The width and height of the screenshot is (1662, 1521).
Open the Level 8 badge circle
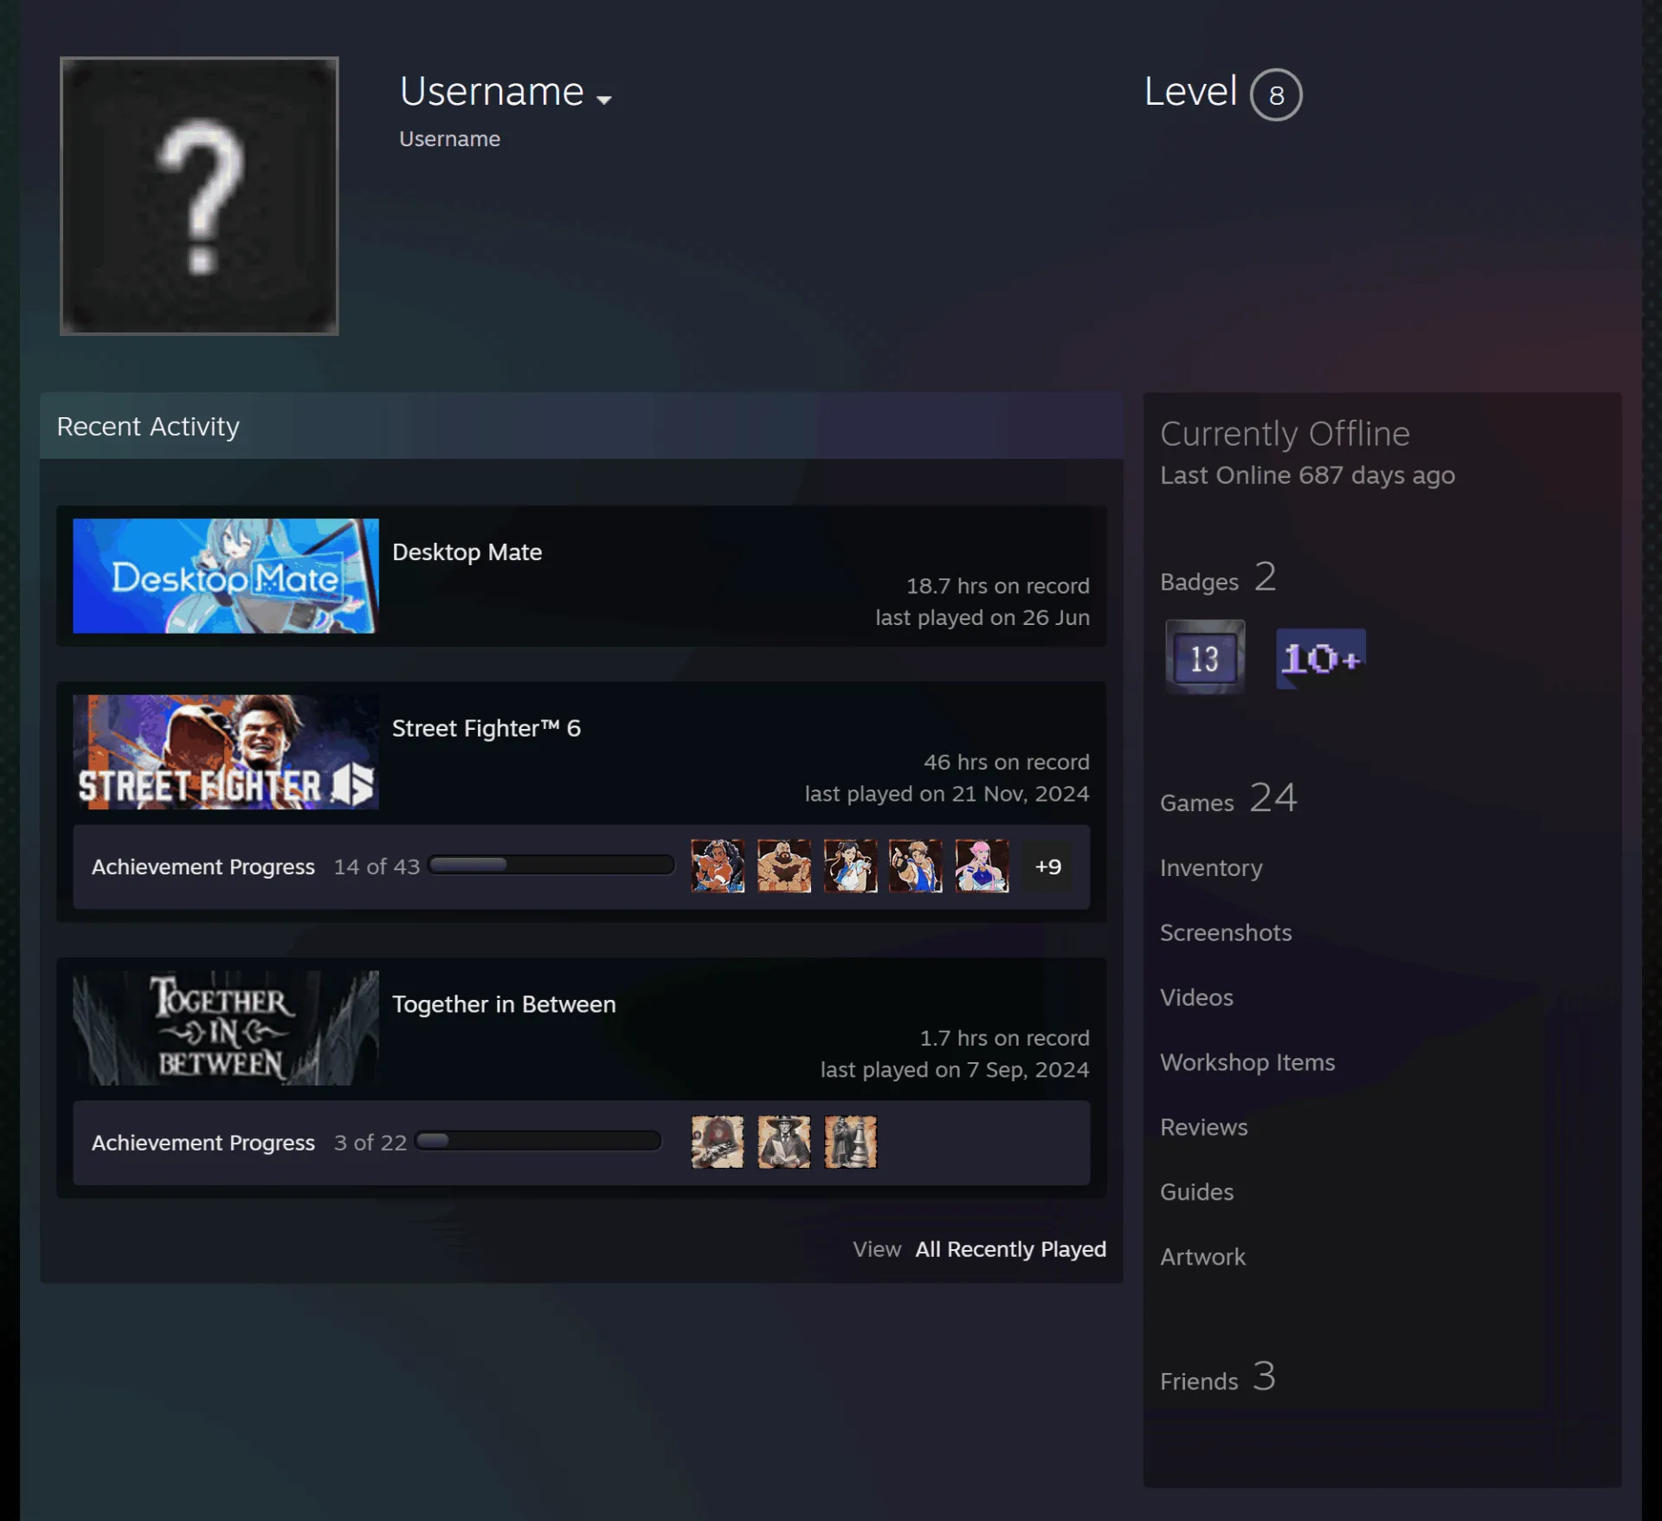[x=1276, y=94]
